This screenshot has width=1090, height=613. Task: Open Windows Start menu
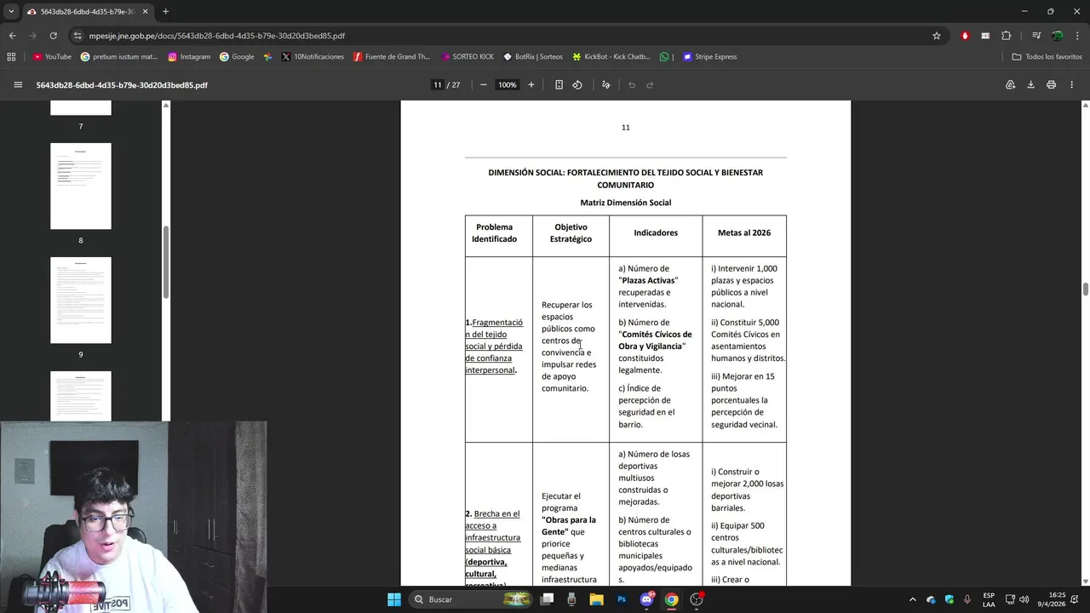394,599
